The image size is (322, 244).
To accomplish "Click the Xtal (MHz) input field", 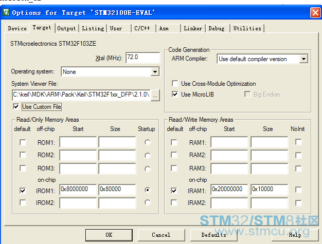I will coord(142,58).
